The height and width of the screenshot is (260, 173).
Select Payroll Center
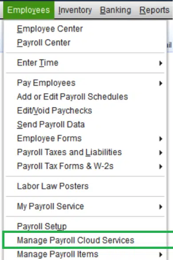tap(44, 43)
